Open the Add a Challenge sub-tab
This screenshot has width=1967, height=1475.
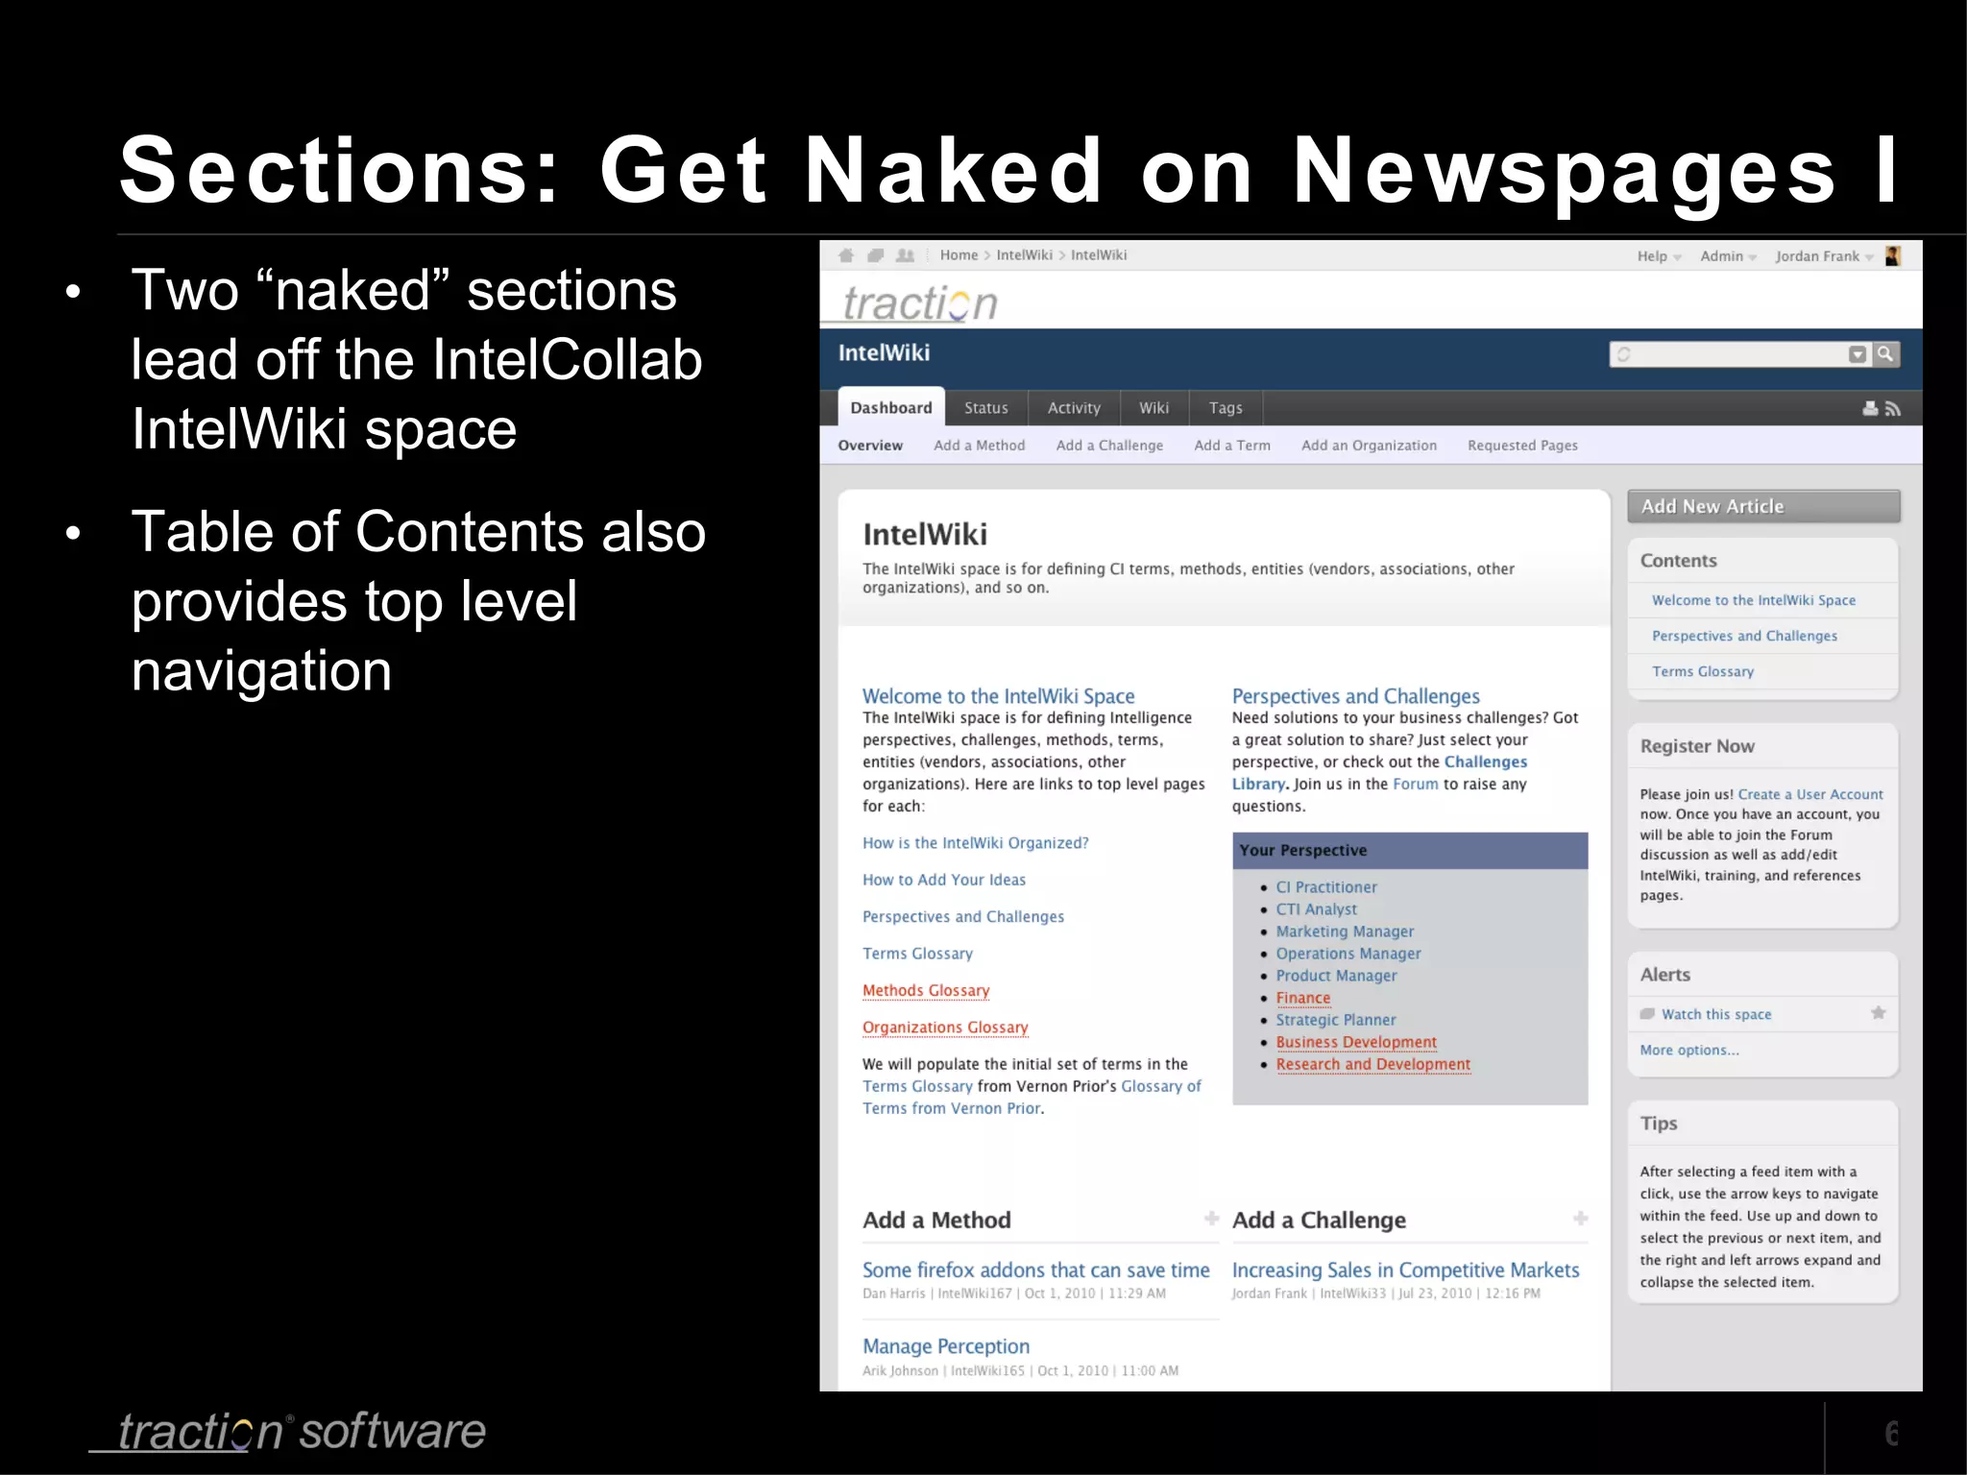click(1109, 446)
